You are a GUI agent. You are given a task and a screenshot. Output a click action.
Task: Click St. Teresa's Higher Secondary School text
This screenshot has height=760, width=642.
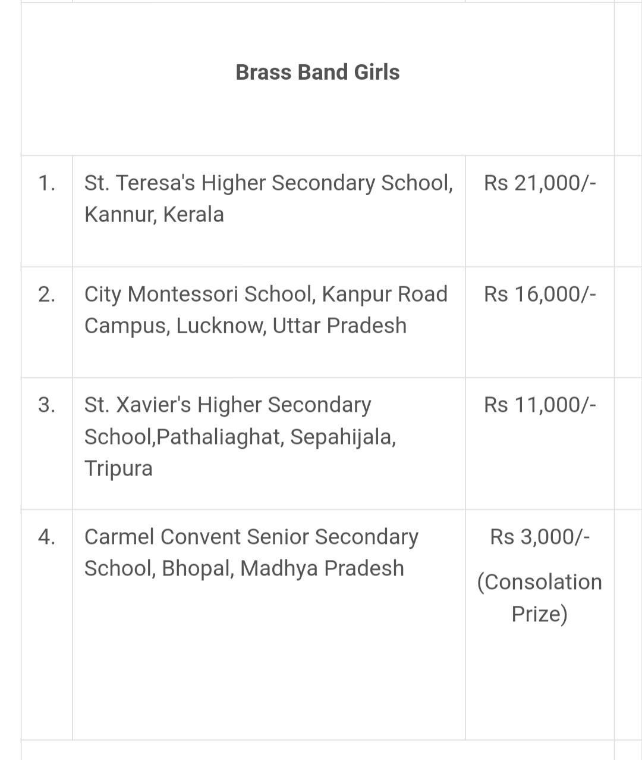click(268, 183)
